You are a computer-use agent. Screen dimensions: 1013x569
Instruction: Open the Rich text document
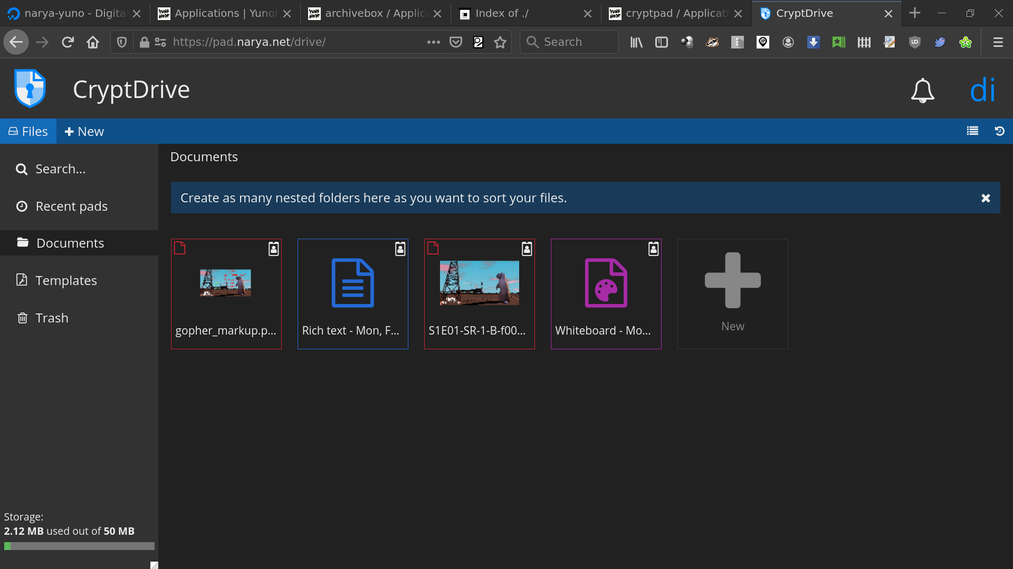352,293
